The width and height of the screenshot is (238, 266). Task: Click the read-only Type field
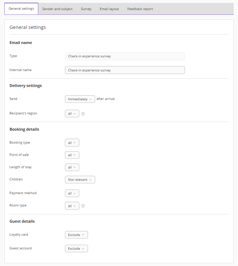tap(125, 56)
